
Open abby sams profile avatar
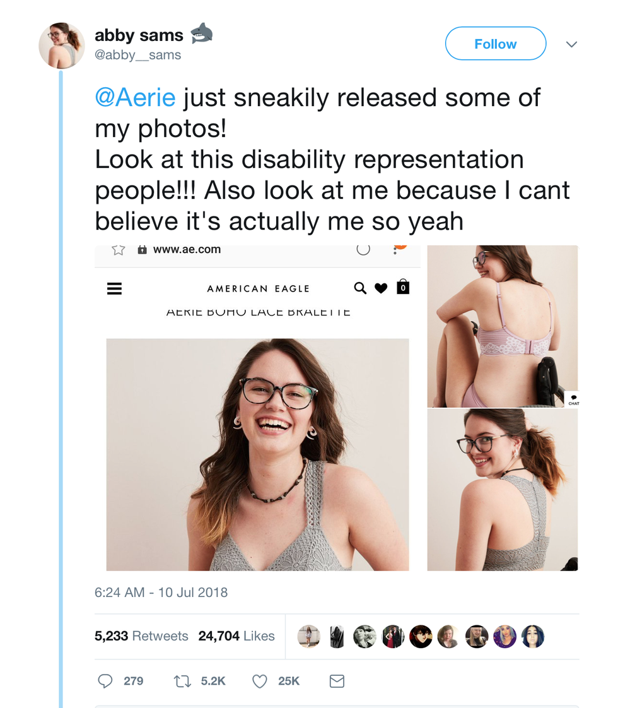click(x=62, y=45)
